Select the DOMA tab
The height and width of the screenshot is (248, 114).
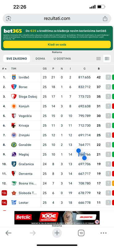[40, 59]
